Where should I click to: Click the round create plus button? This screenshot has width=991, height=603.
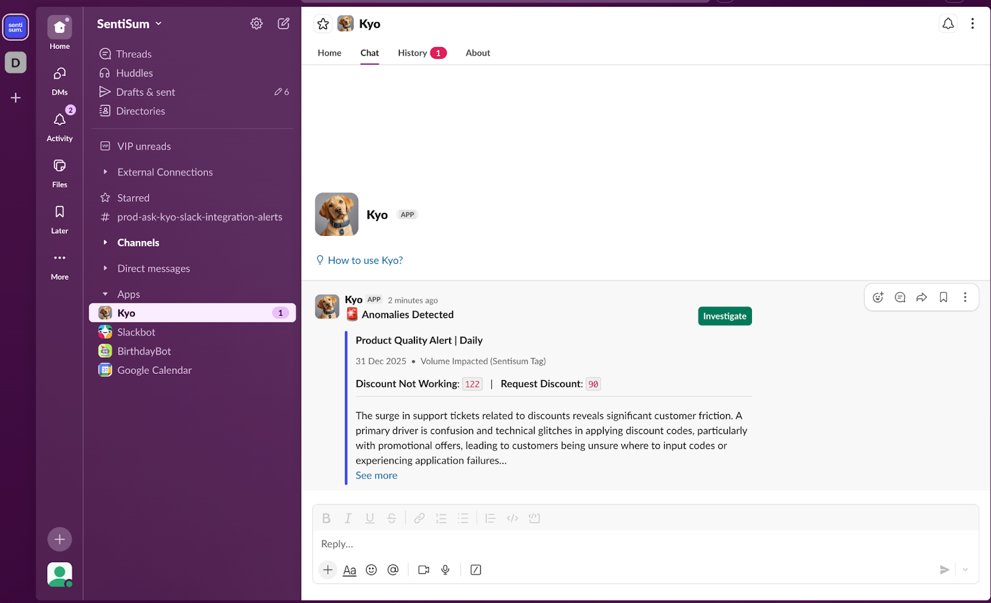59,539
